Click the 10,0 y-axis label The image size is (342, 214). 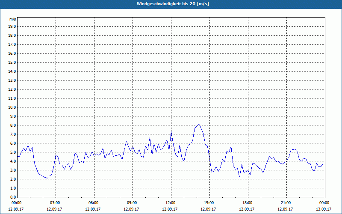pos(12,107)
